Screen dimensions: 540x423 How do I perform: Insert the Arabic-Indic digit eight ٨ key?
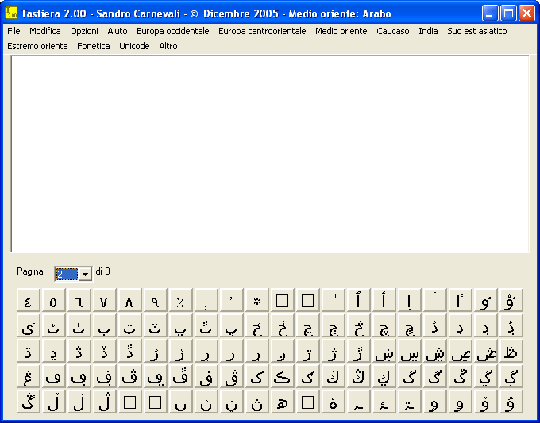(x=129, y=300)
